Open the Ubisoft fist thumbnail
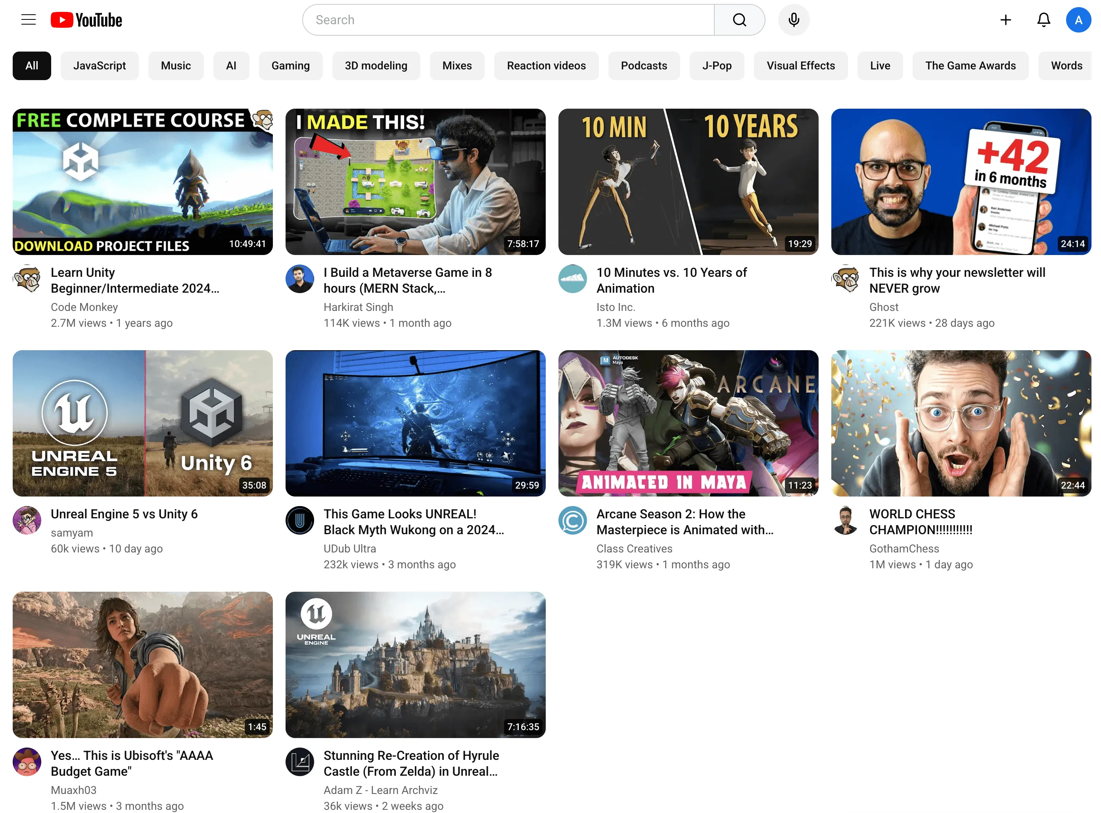Image resolution: width=1101 pixels, height=813 pixels. [x=143, y=664]
